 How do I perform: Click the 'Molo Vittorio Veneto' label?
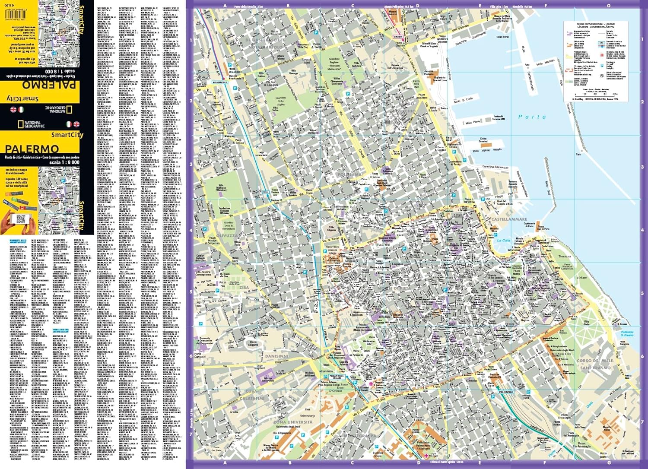coord(487,151)
